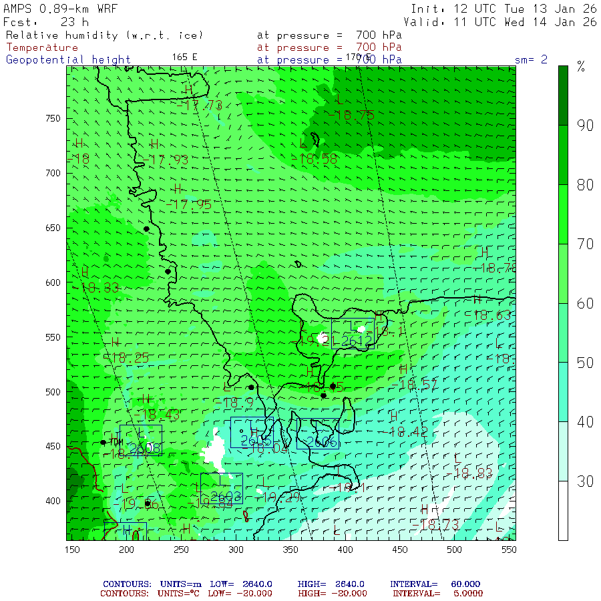Image resolution: width=601 pixels, height=601 pixels.
Task: Click the 'Init: 12 UTC Tue 13 Jan 26' text
Action: 504,9
